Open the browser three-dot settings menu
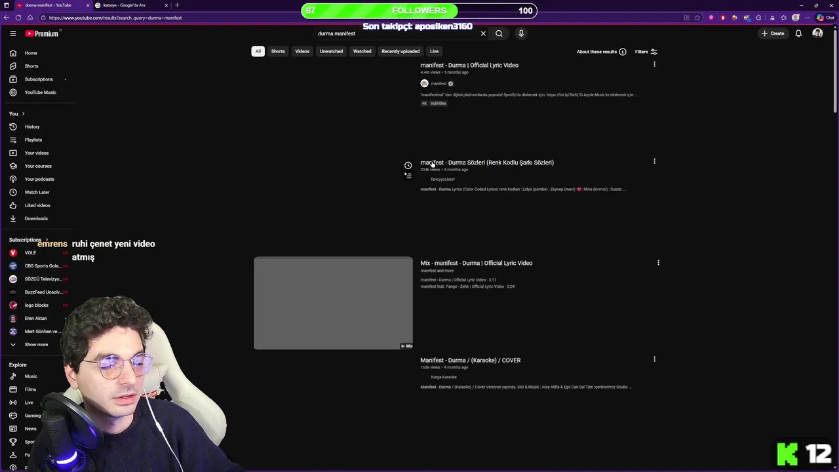This screenshot has height=472, width=839. click(x=807, y=18)
